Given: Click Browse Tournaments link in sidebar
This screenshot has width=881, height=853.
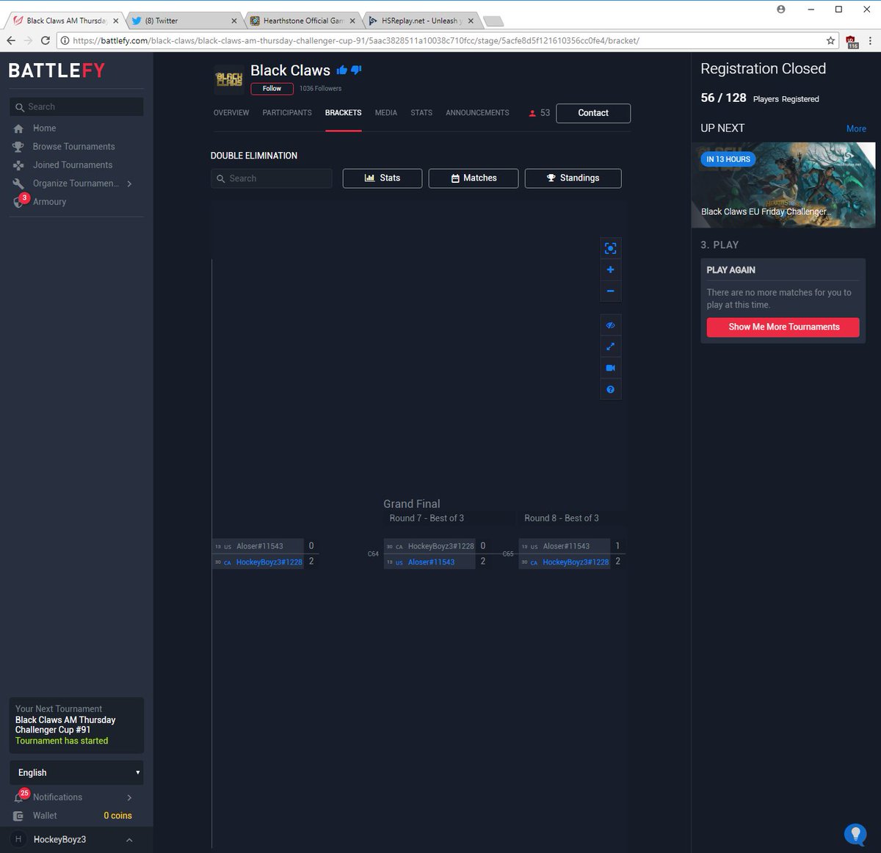Looking at the screenshot, I should tap(73, 147).
